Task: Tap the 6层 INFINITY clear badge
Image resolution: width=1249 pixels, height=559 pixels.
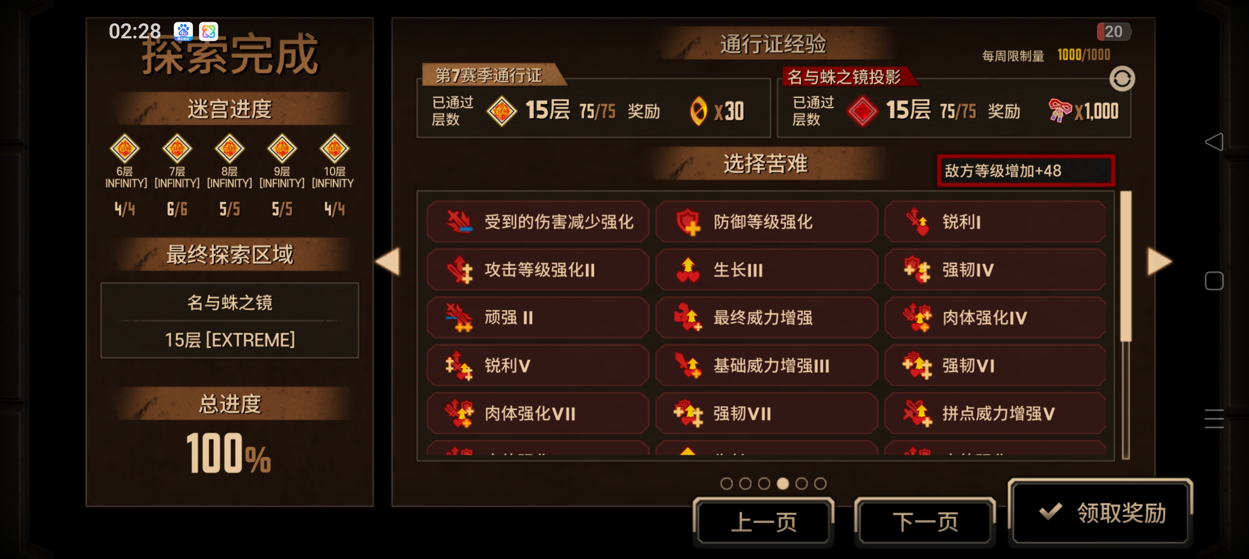Action: (x=125, y=148)
